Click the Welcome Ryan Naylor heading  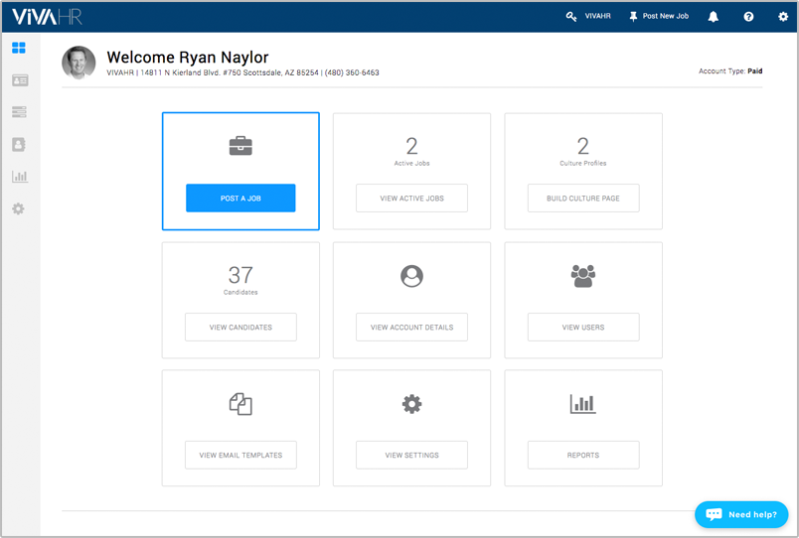pyautogui.click(x=188, y=57)
